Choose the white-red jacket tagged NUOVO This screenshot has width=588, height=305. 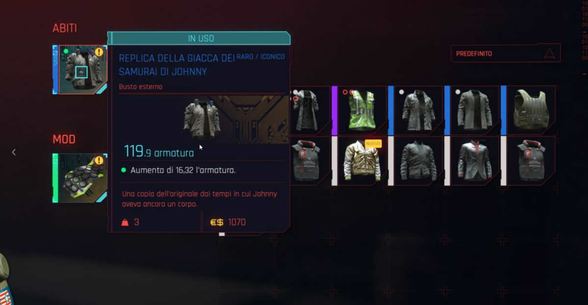point(362,161)
